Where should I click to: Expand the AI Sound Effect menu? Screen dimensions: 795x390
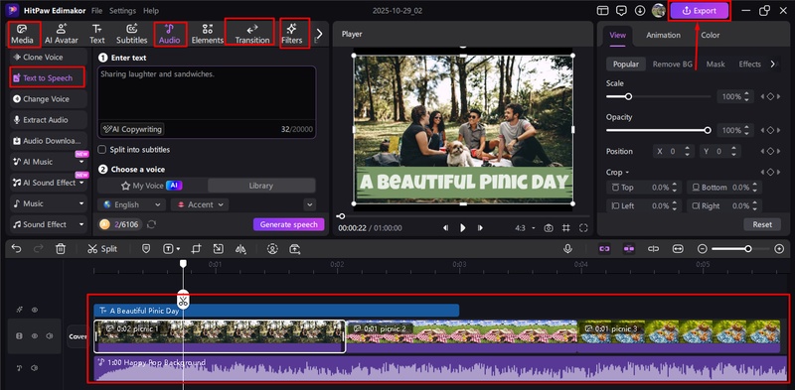80,183
